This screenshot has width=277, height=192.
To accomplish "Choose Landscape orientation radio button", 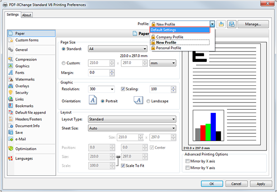I will [x=148, y=101].
